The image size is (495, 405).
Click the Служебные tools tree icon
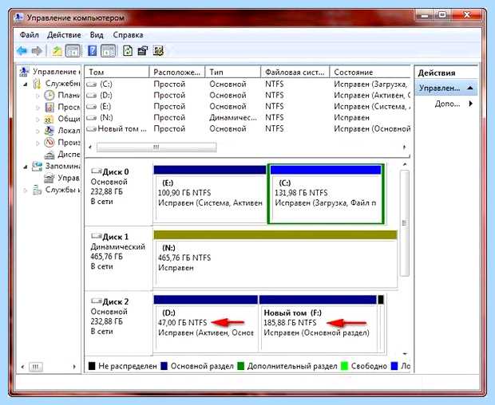[x=37, y=84]
